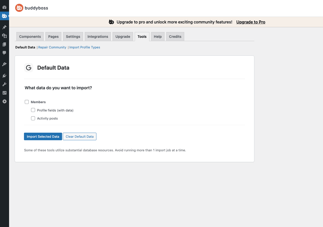This screenshot has height=227, width=323.
Task: Go to the Settings tab
Action: 73,37
